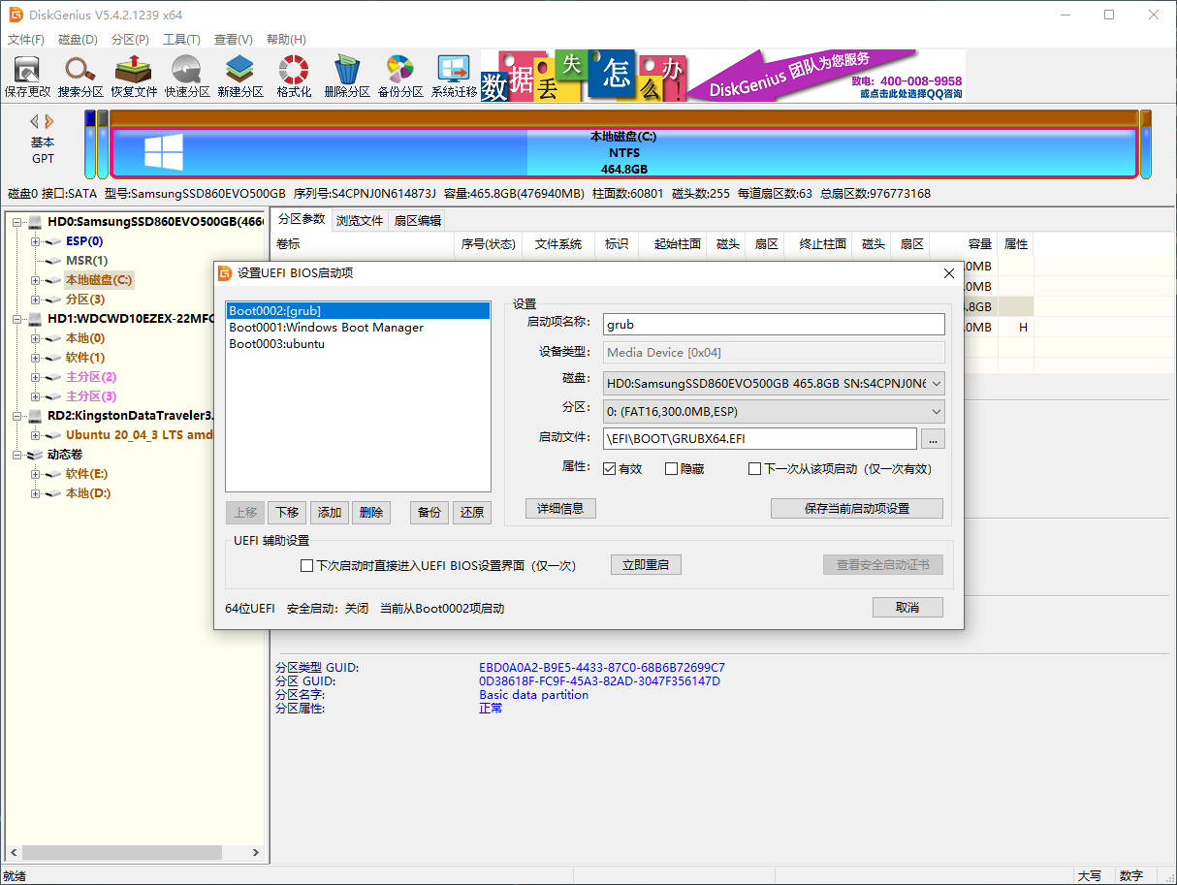The width and height of the screenshot is (1177, 885).
Task: Browse for boot file with the ... button
Action: (933, 439)
